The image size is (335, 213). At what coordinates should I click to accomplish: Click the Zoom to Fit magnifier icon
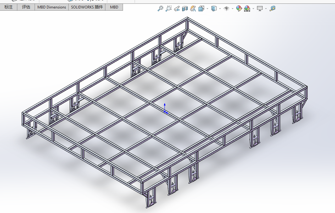tap(160, 9)
